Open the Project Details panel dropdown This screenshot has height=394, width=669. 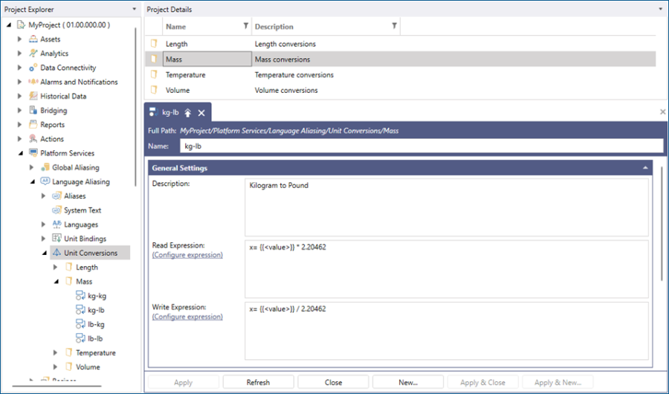point(661,9)
